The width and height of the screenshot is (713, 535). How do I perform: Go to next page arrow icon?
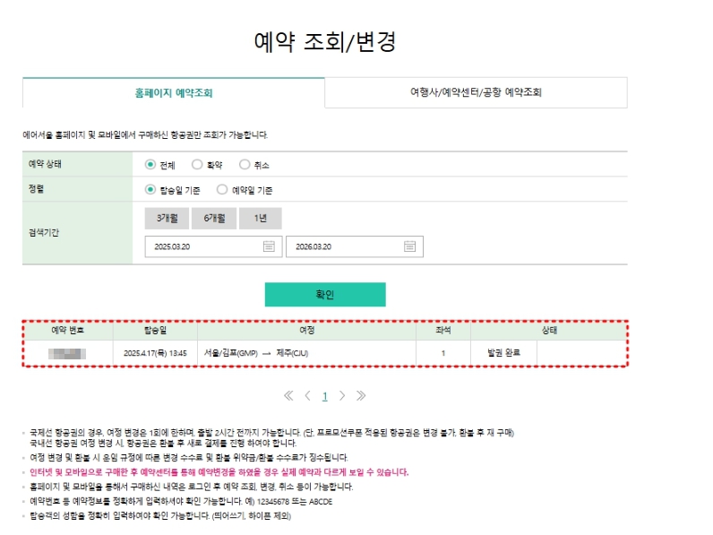[x=342, y=396]
